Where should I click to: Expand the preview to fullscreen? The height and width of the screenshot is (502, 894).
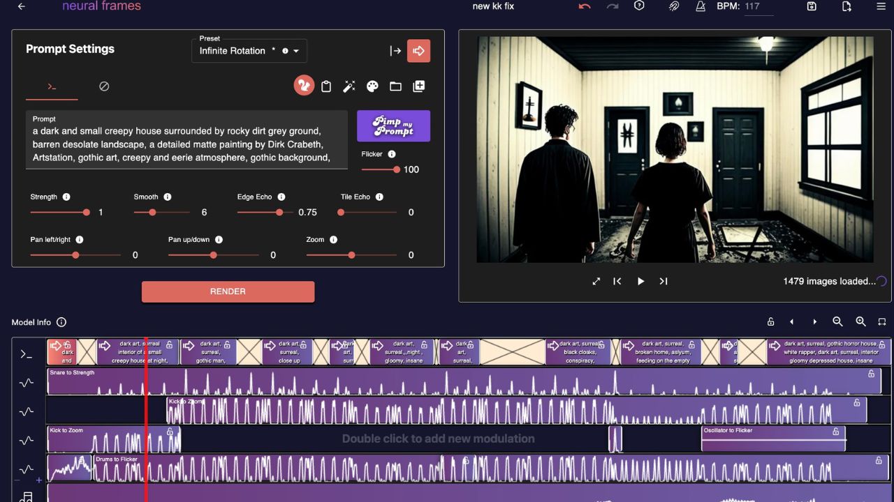(596, 281)
